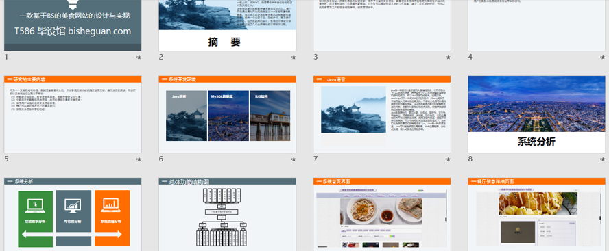This screenshot has height=251, width=609.
Task: Trigger the star icon beneath slide 8
Action: (x=602, y=159)
